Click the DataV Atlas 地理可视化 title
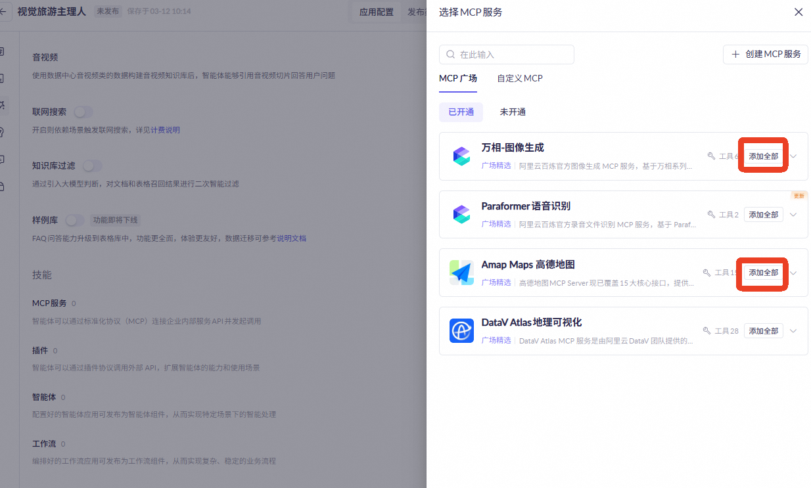The height and width of the screenshot is (488, 811). pos(532,322)
